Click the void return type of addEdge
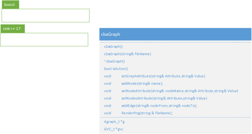This screenshot has width=252, height=134. [107, 106]
